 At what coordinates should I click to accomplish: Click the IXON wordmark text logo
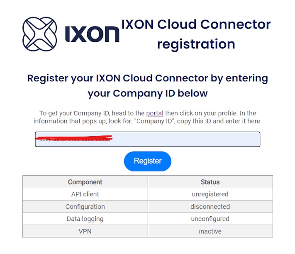coord(92,34)
